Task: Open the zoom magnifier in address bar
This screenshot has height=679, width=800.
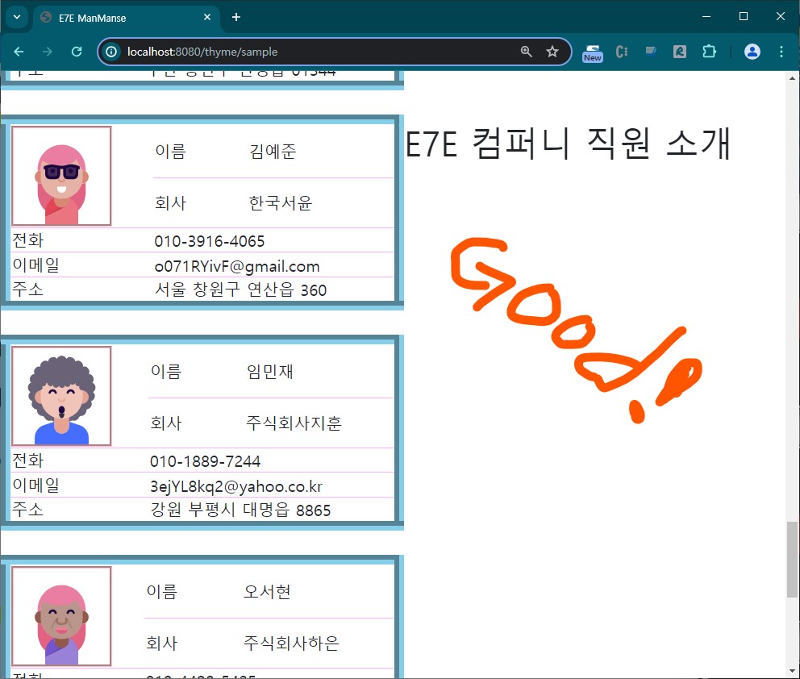Action: pyautogui.click(x=526, y=52)
